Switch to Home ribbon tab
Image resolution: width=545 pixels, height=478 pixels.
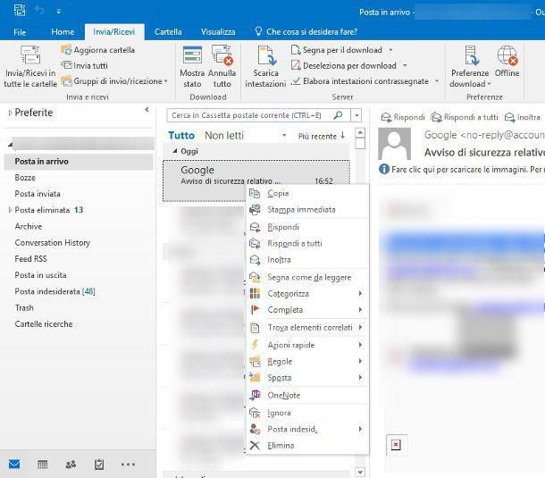click(x=63, y=32)
